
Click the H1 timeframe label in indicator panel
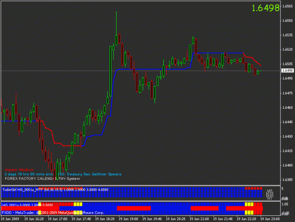[270, 199]
